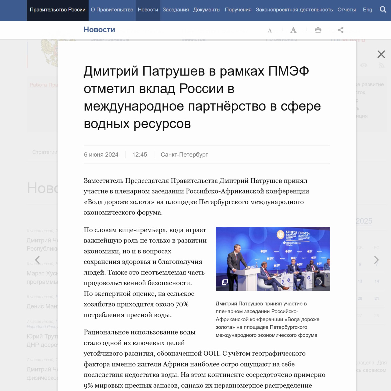Open the Поручения navigation item
This screenshot has height=391, width=391.
click(238, 10)
